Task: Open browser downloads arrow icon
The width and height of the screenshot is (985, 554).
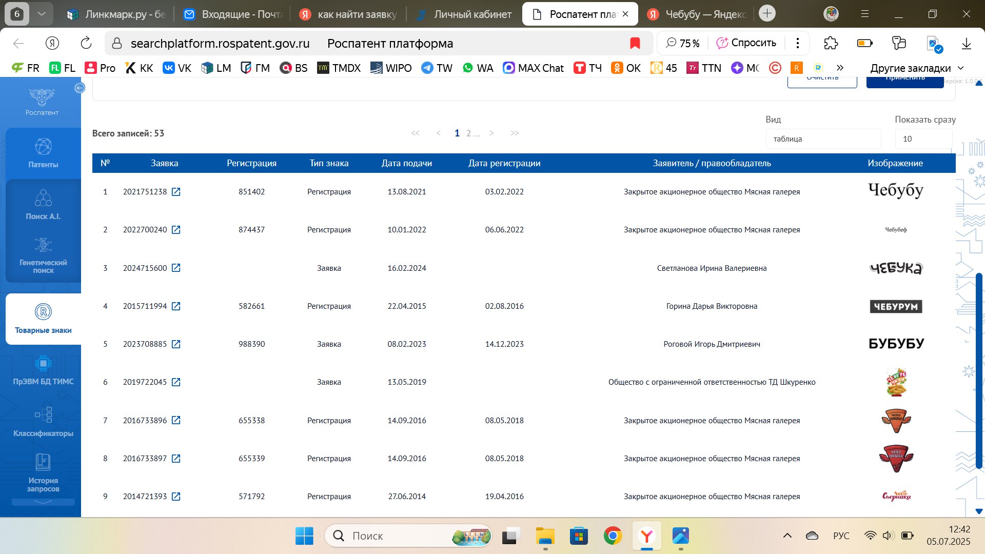Action: tap(967, 43)
